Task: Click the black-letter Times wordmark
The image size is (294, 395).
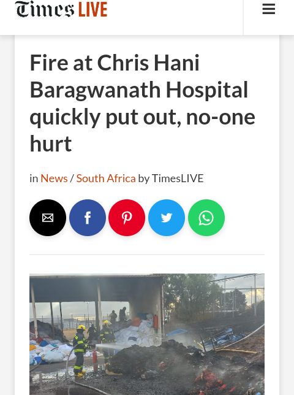Action: 45,9
